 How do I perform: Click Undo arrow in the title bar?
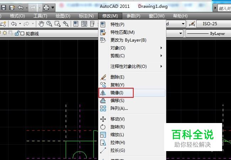(x=21, y=7)
